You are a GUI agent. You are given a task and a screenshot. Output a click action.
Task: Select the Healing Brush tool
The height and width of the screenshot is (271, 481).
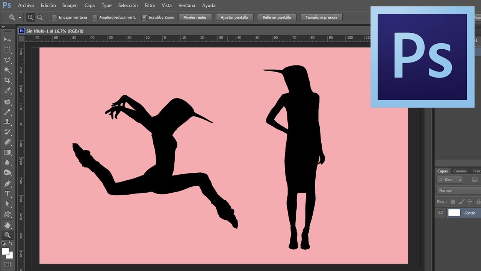coord(7,102)
